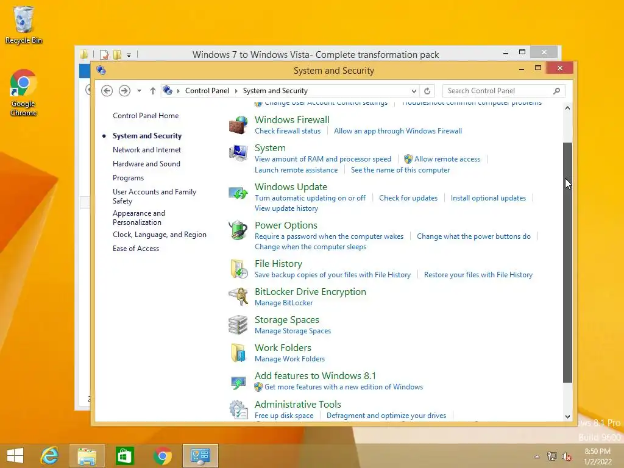Click Turn automatic updating on or off
The width and height of the screenshot is (624, 468).
tap(310, 198)
